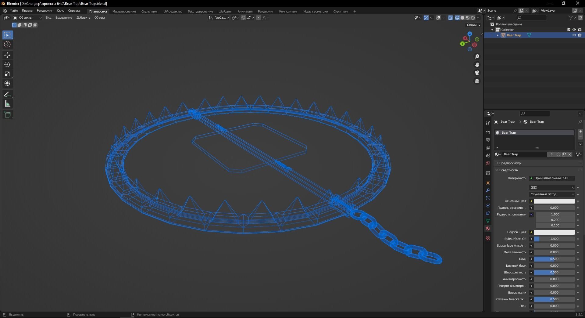Expand the Bear Trap object in outliner
This screenshot has height=318, width=585.
click(498, 35)
